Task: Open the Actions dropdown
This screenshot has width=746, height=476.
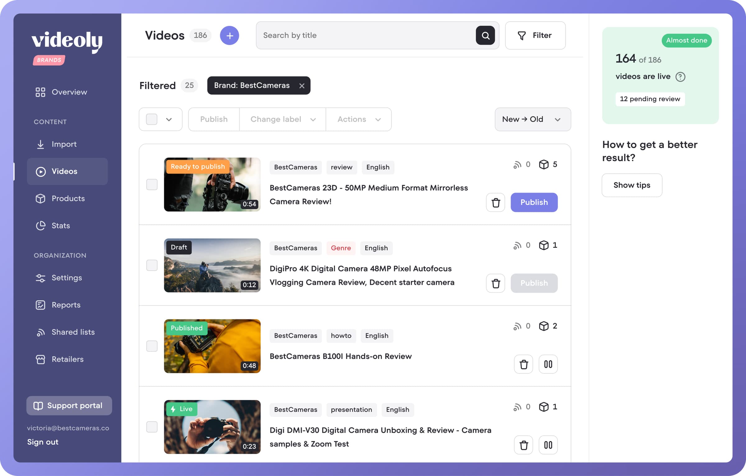Action: point(359,120)
